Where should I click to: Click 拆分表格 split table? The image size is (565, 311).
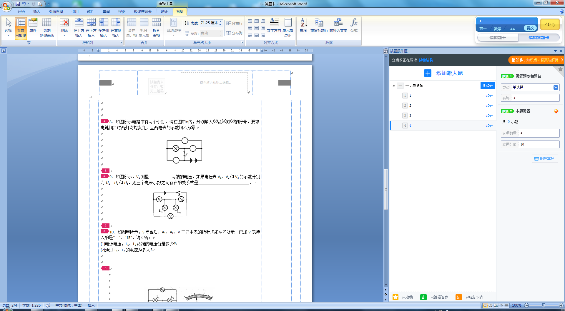coord(156,28)
